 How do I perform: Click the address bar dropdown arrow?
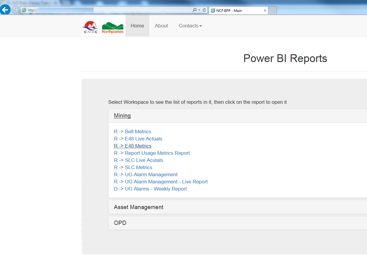pos(199,10)
